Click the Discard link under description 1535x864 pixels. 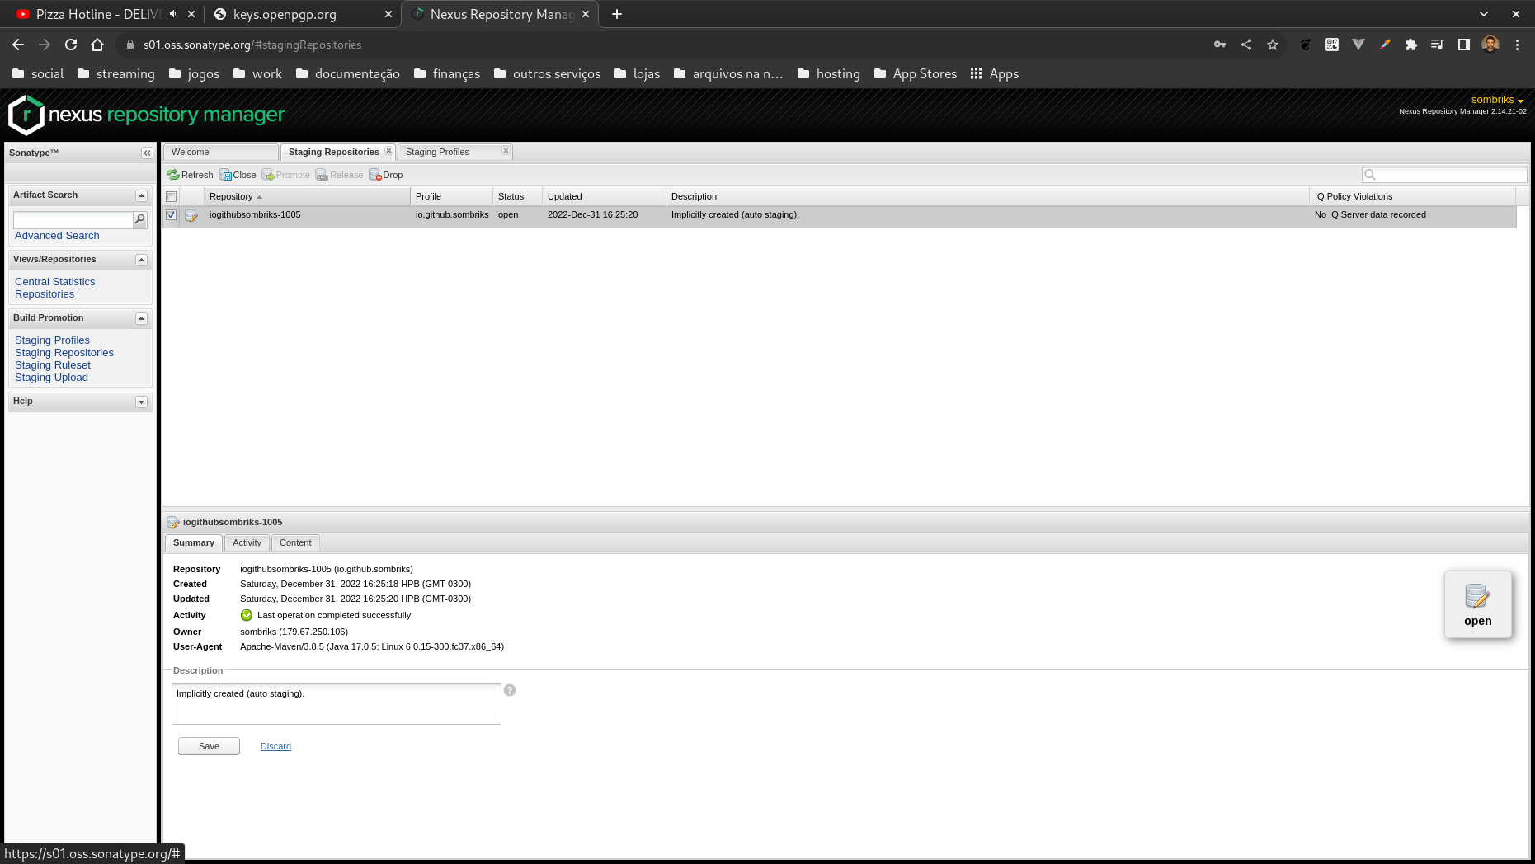coord(275,746)
